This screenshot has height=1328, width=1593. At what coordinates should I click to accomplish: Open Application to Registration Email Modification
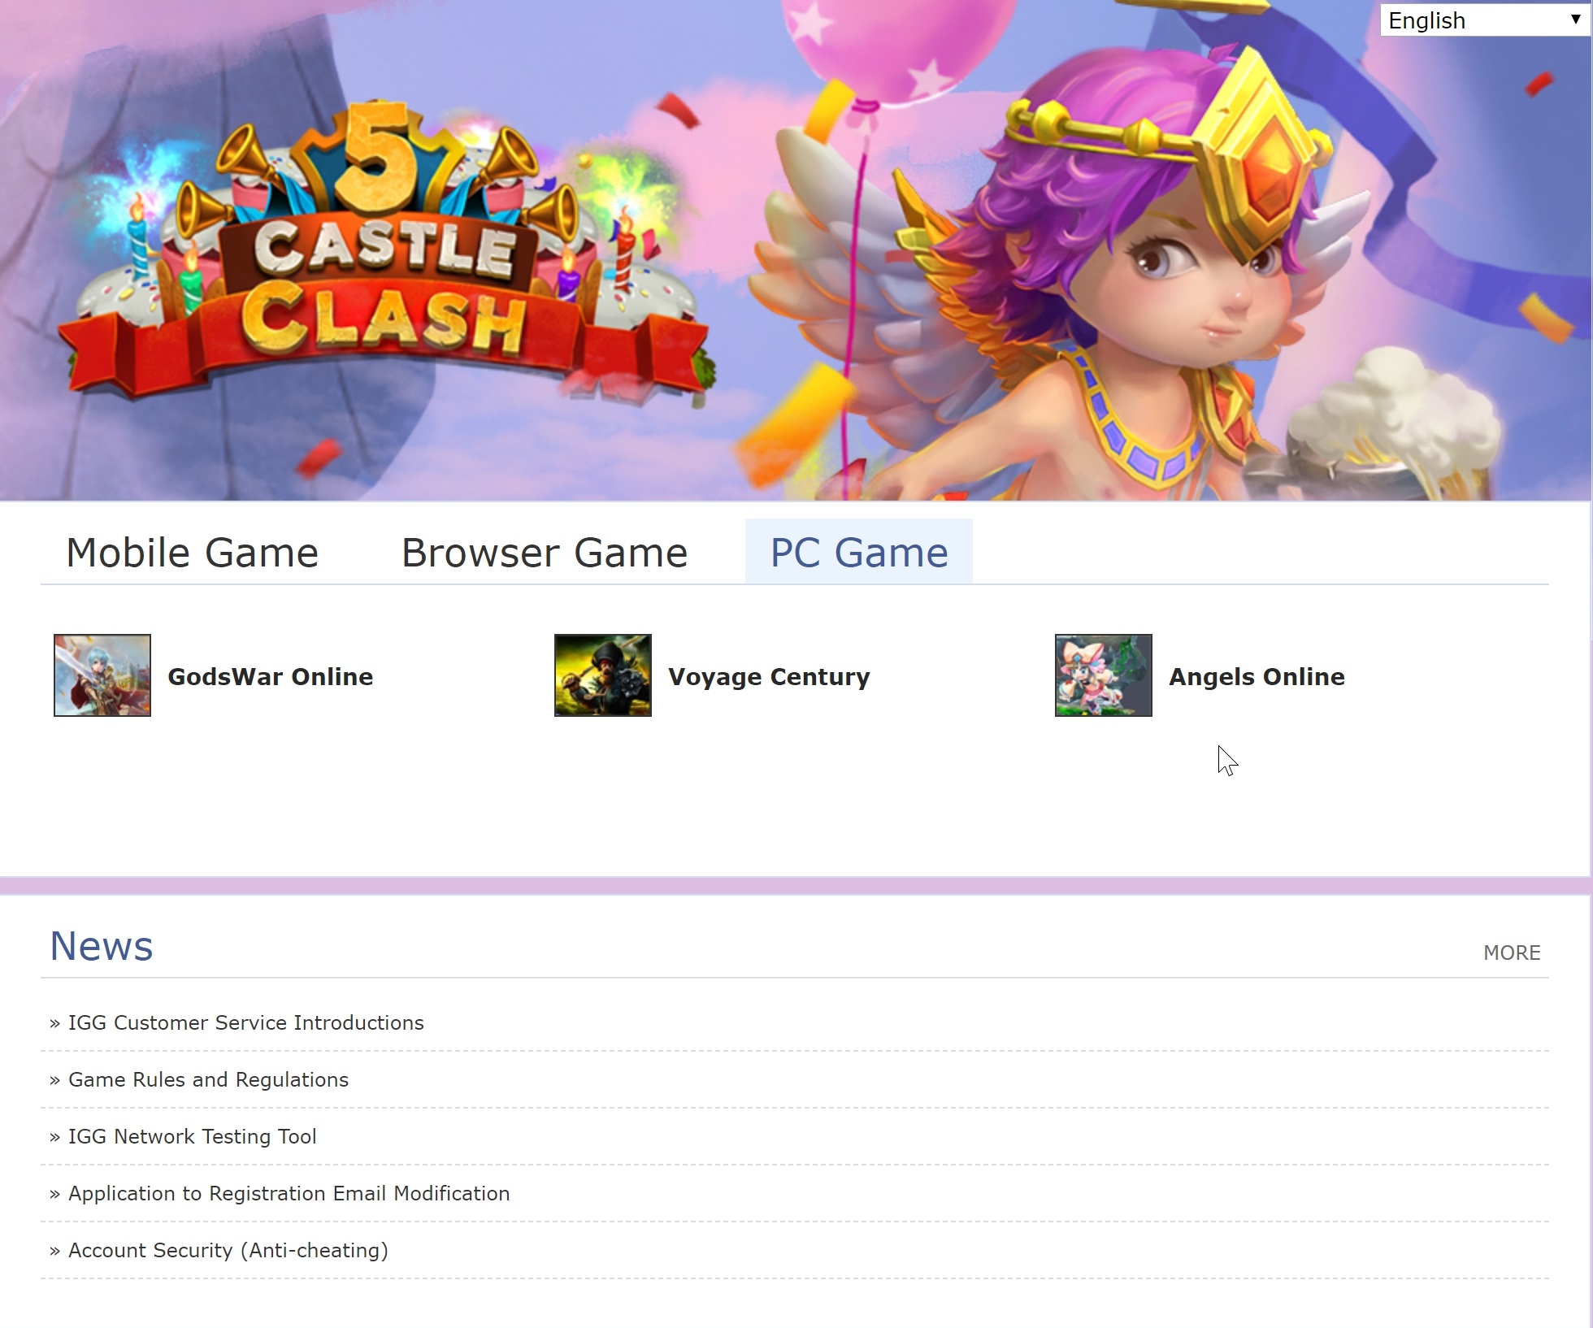289,1193
